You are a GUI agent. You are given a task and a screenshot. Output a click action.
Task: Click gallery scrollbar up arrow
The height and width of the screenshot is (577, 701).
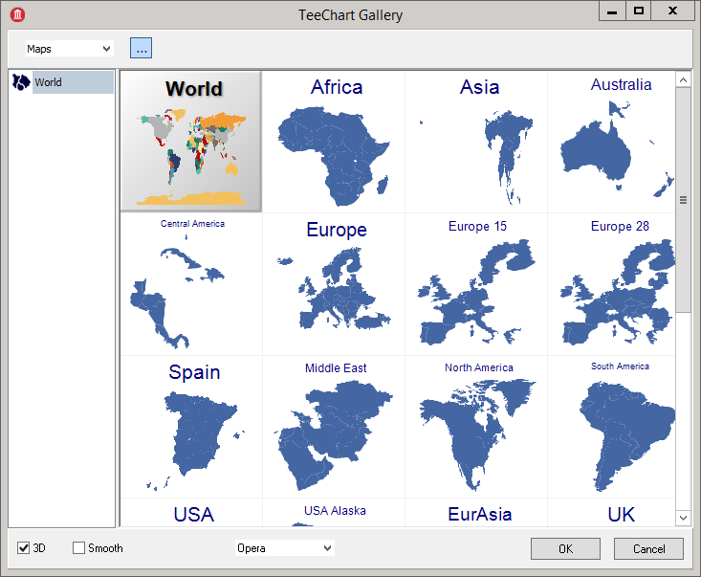[x=683, y=80]
